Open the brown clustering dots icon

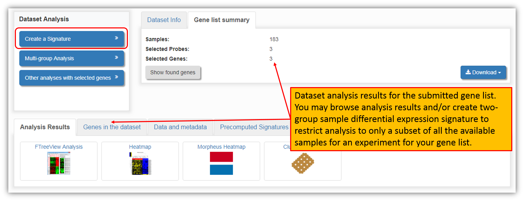pyautogui.click(x=303, y=163)
